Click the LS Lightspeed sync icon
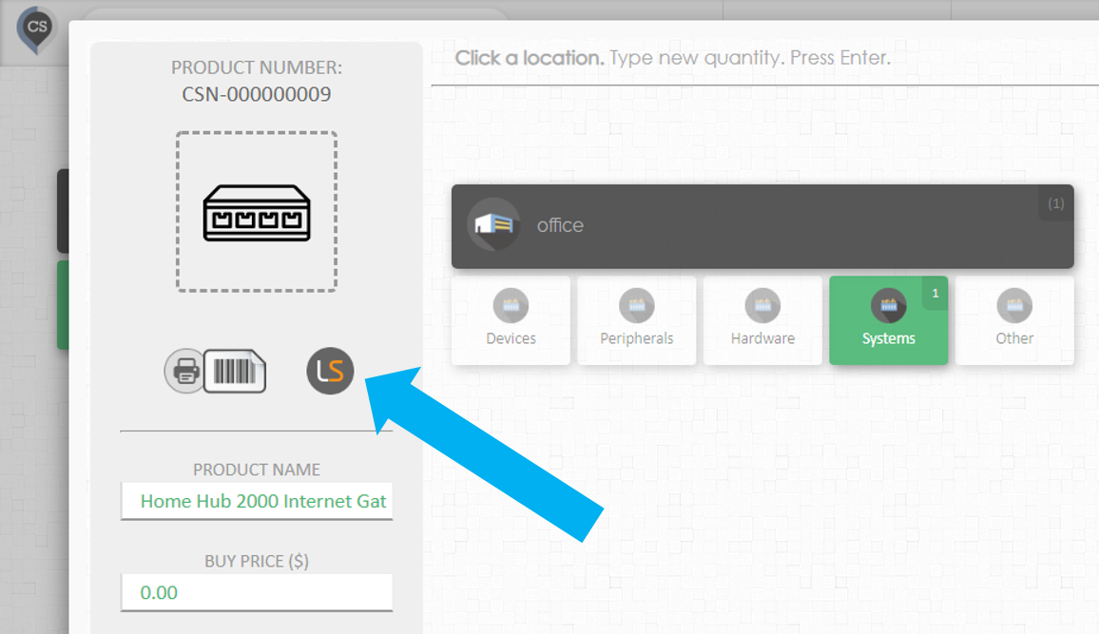This screenshot has height=634, width=1099. 330,371
